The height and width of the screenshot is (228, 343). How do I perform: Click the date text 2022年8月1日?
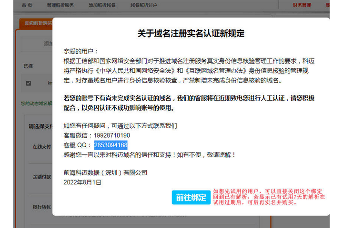click(82, 182)
